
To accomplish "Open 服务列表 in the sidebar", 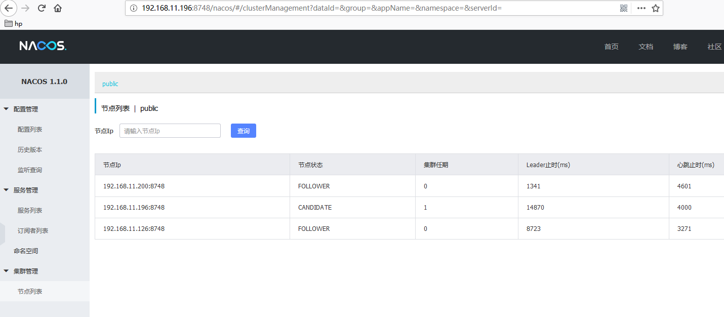I will pos(30,211).
